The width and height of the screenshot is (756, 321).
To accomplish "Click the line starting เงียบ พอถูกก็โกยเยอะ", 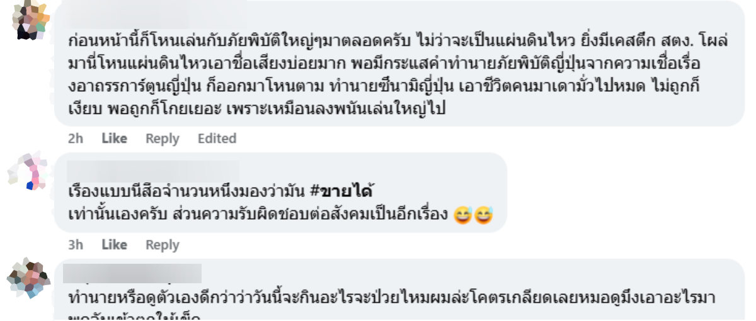I will pos(256,109).
